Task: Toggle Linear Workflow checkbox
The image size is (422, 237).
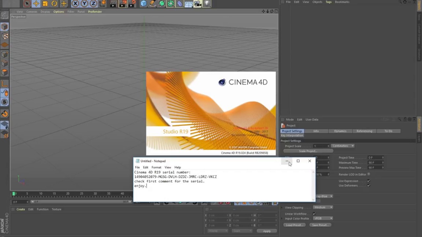Action: 314,214
